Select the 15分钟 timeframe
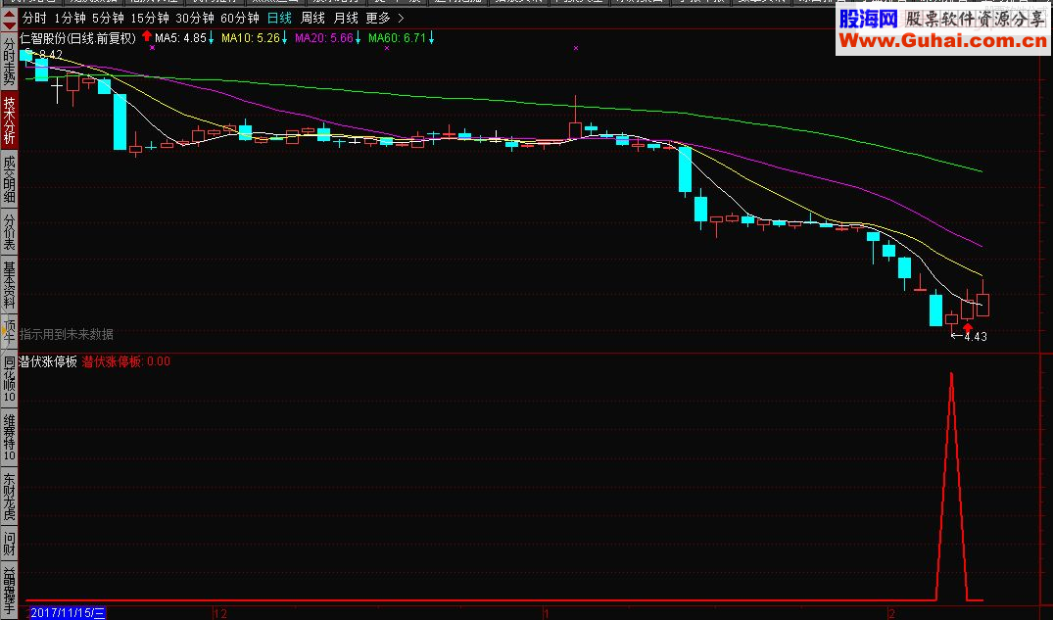 pyautogui.click(x=150, y=19)
